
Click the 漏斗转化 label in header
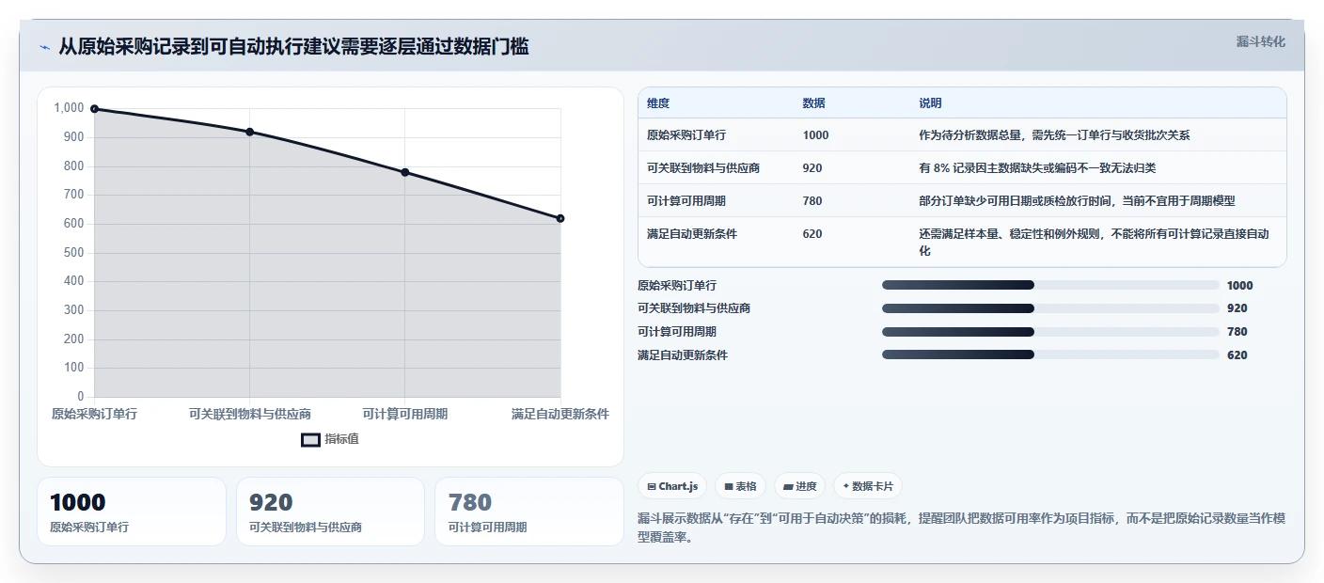coord(1260,41)
